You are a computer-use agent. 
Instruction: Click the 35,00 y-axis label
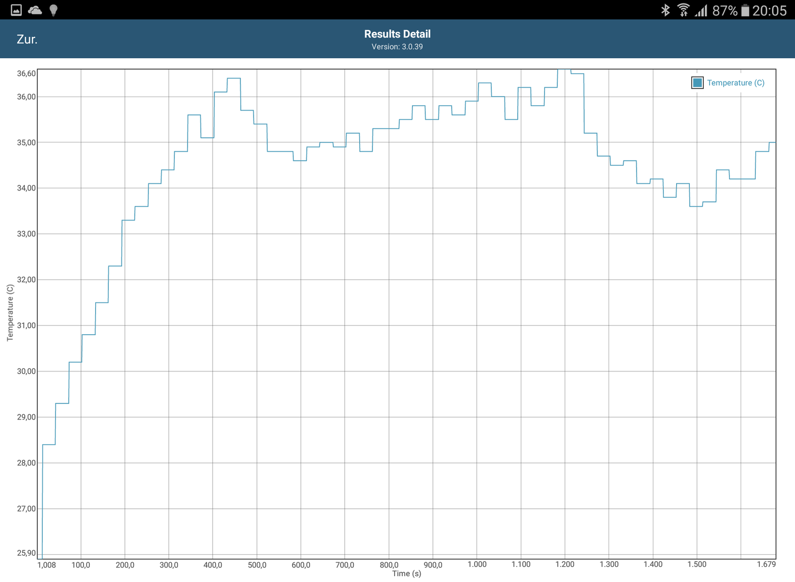point(26,143)
